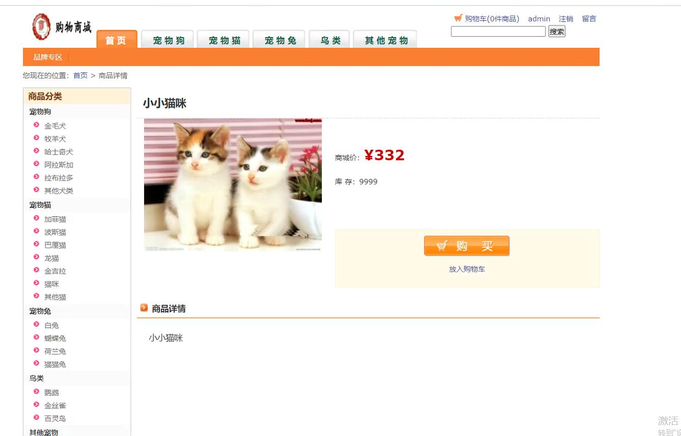The width and height of the screenshot is (681, 436).
Task: Click the 搜索 button
Action: pos(557,32)
